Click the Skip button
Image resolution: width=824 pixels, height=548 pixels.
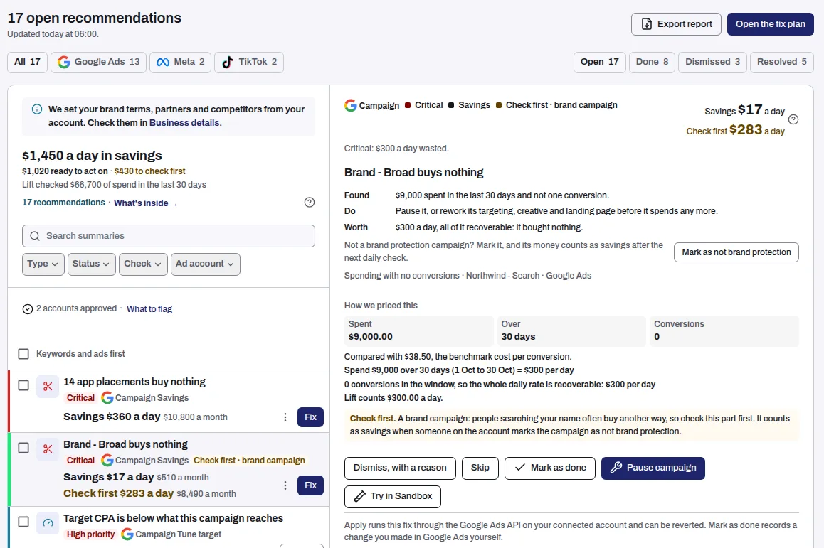coord(480,468)
